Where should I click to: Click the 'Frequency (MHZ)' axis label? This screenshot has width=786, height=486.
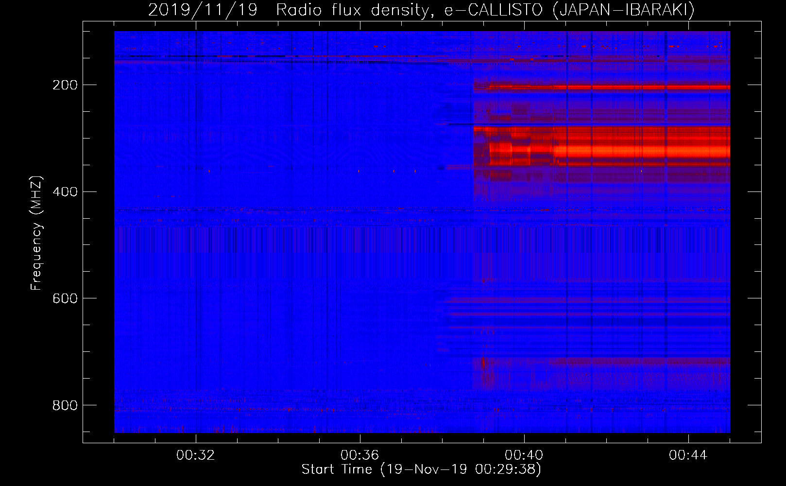coord(36,233)
